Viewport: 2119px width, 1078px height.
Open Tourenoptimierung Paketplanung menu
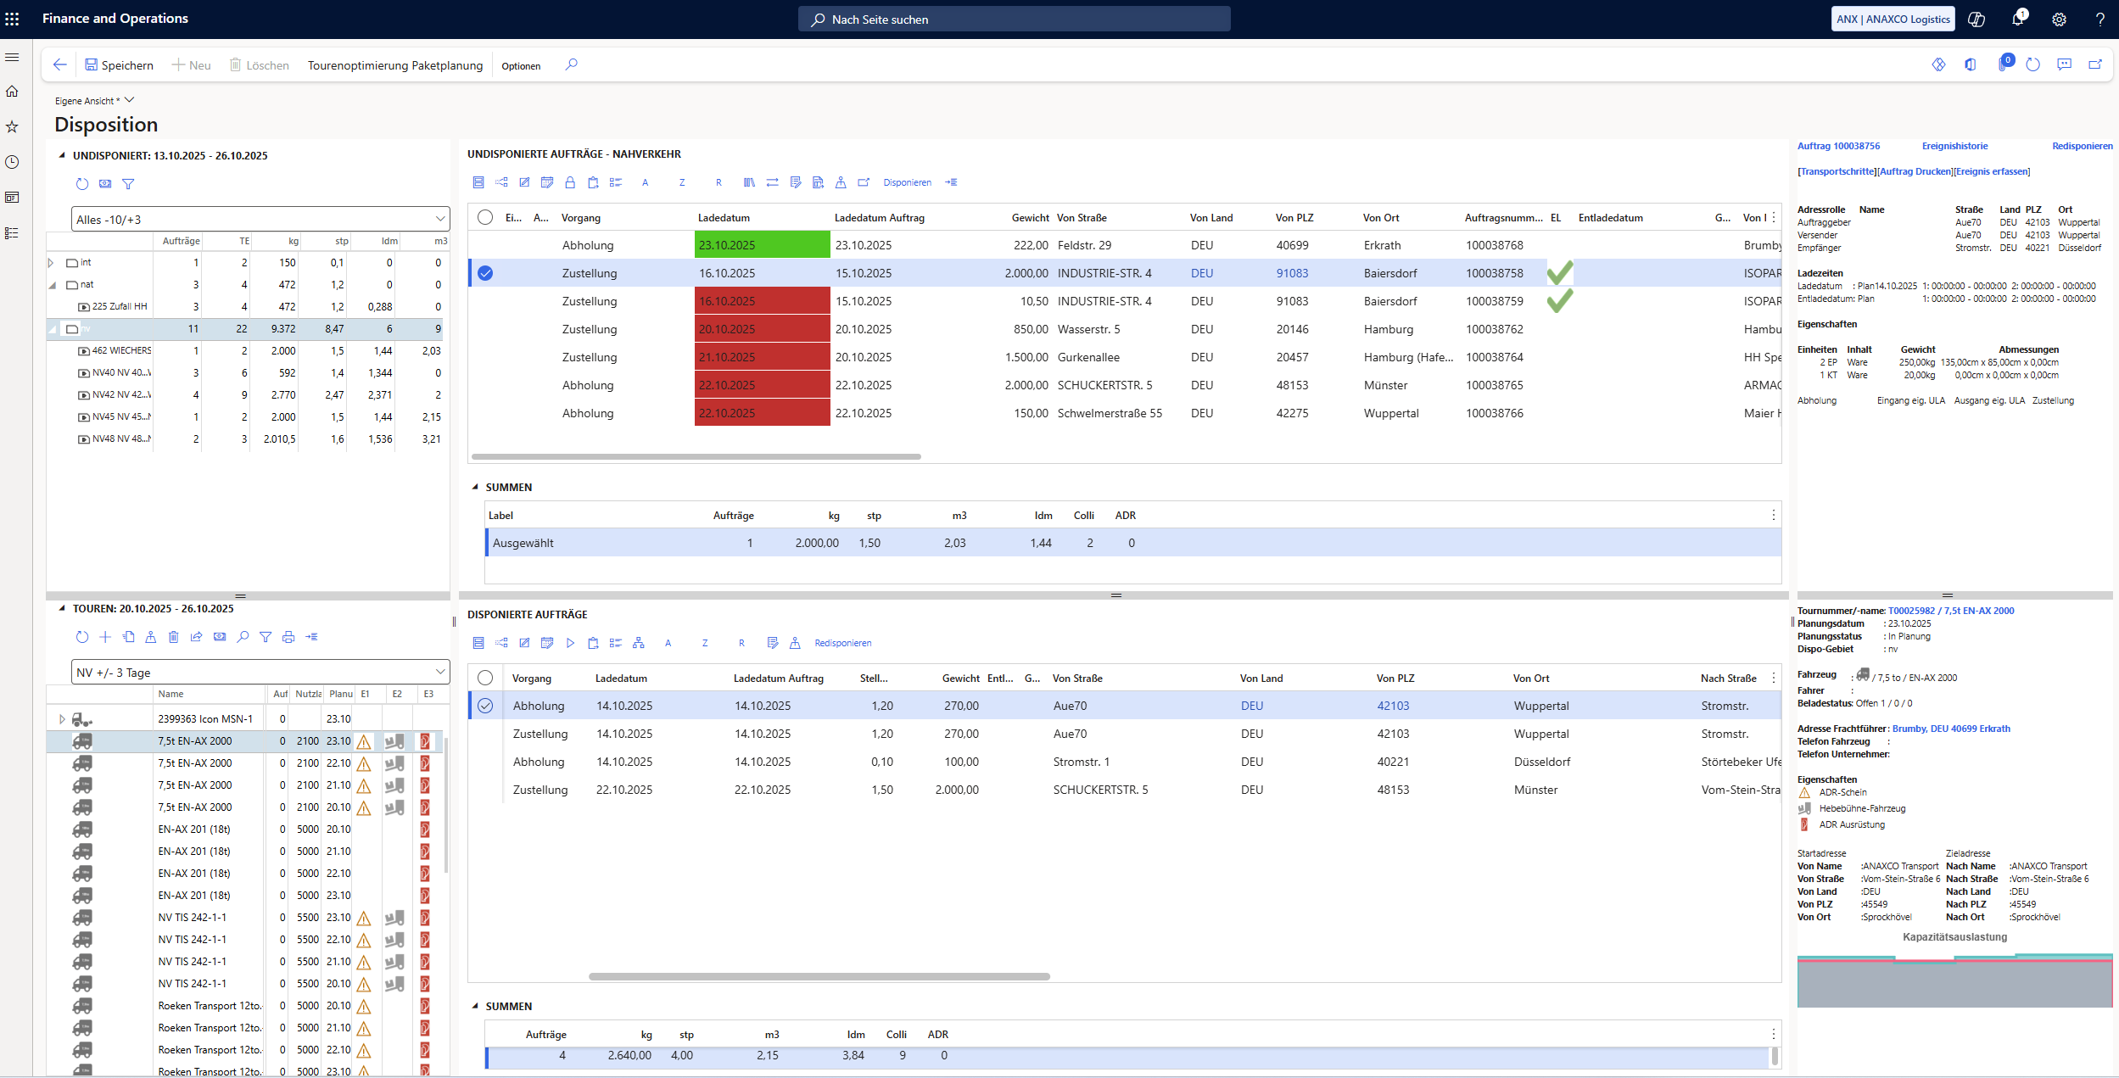coord(394,65)
